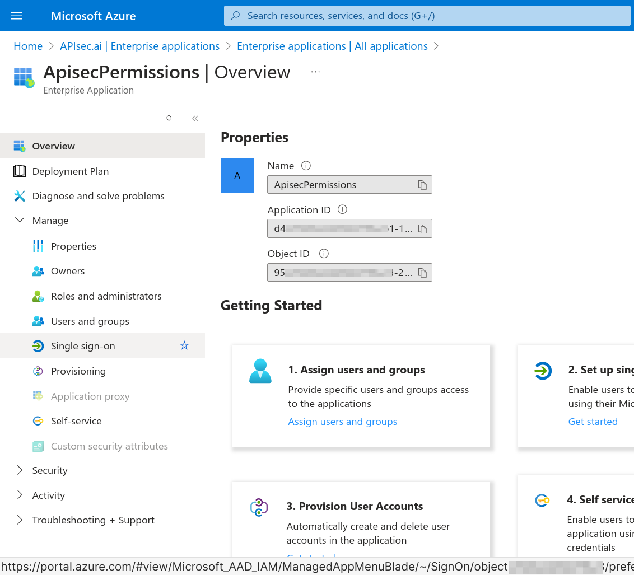Copy the Application ID value

click(x=422, y=228)
